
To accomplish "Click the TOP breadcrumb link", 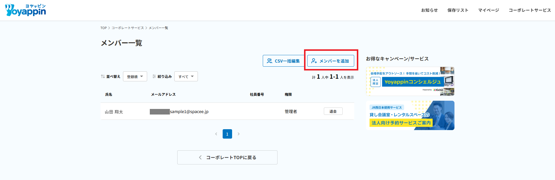I will click(104, 28).
